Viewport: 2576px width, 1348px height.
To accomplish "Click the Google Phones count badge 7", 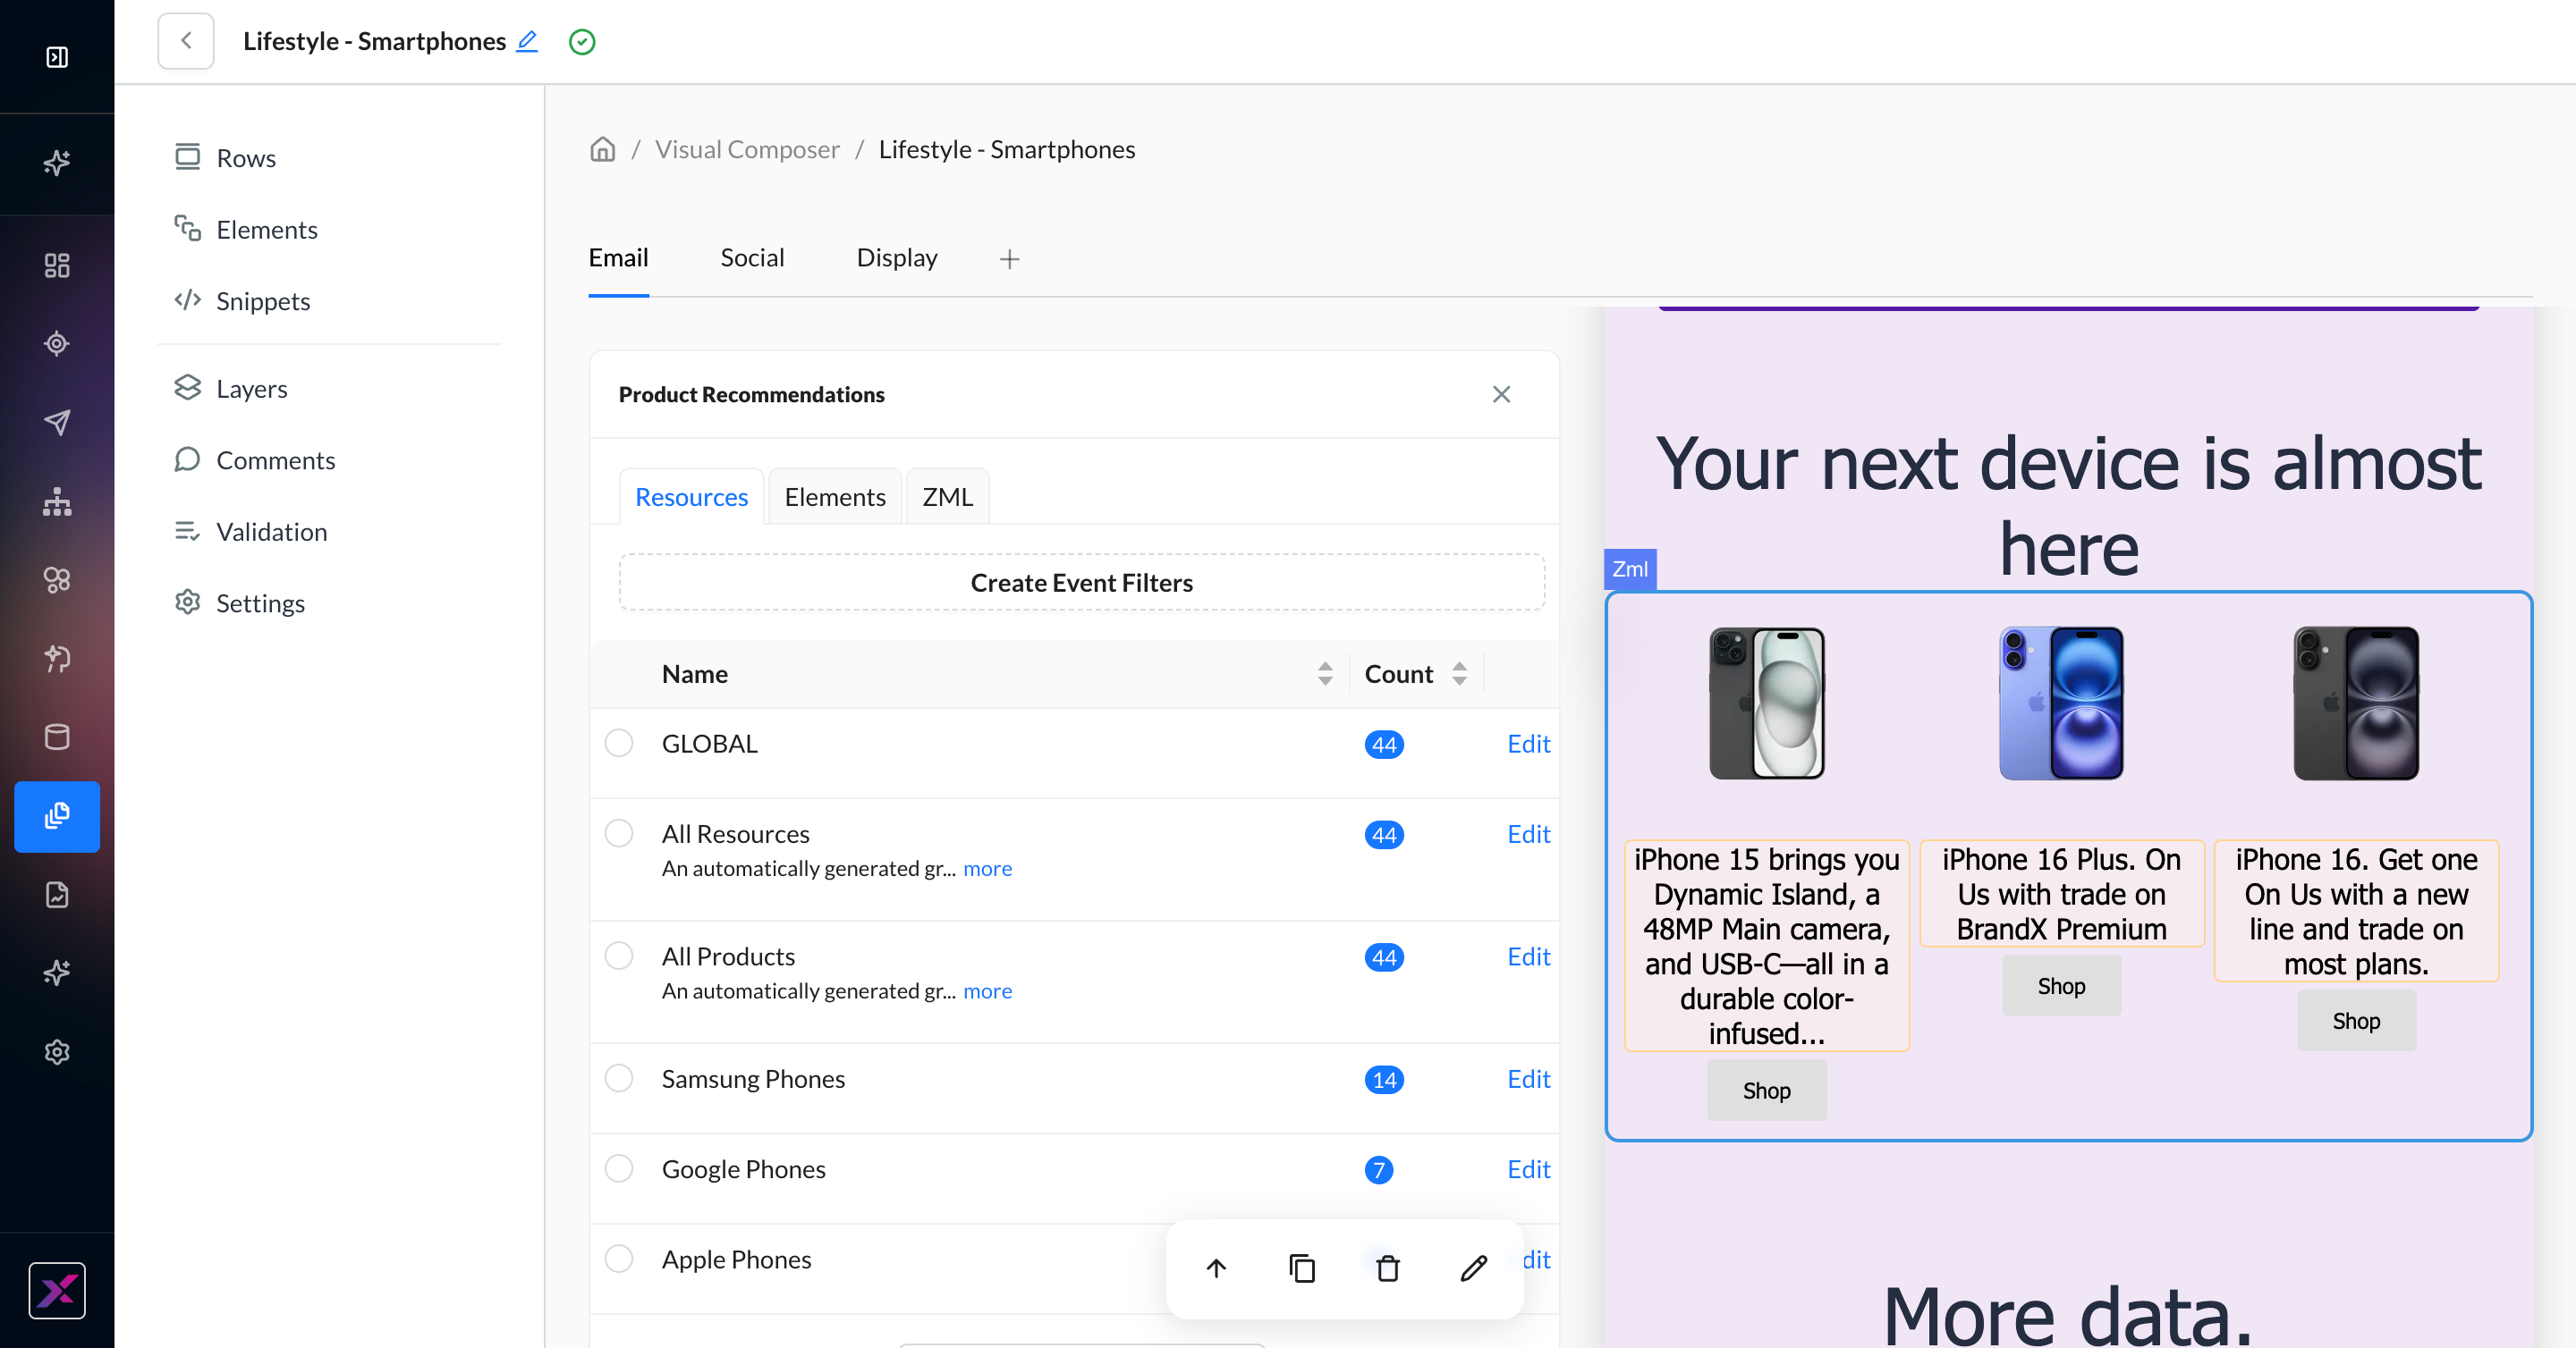I will pos(1378,1170).
